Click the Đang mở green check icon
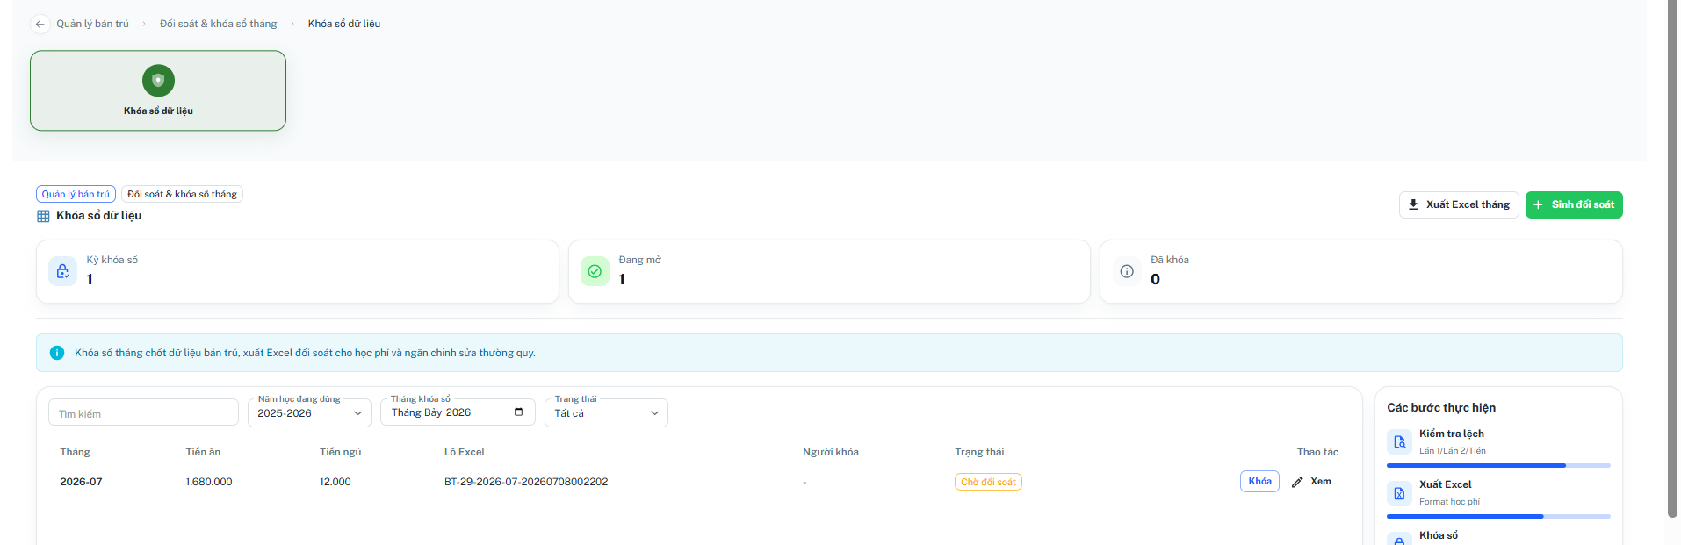 [x=595, y=271]
